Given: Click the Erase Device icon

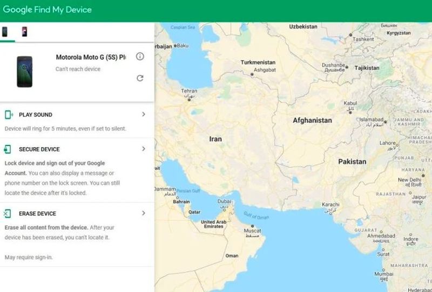Looking at the screenshot, I should coord(7,214).
